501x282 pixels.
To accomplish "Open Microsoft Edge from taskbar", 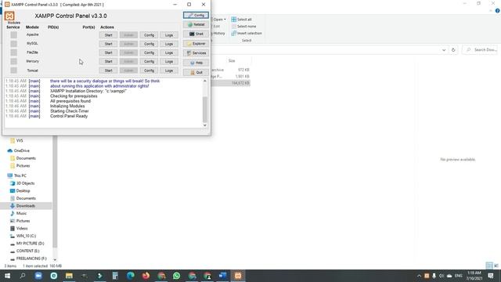I will point(131,276).
